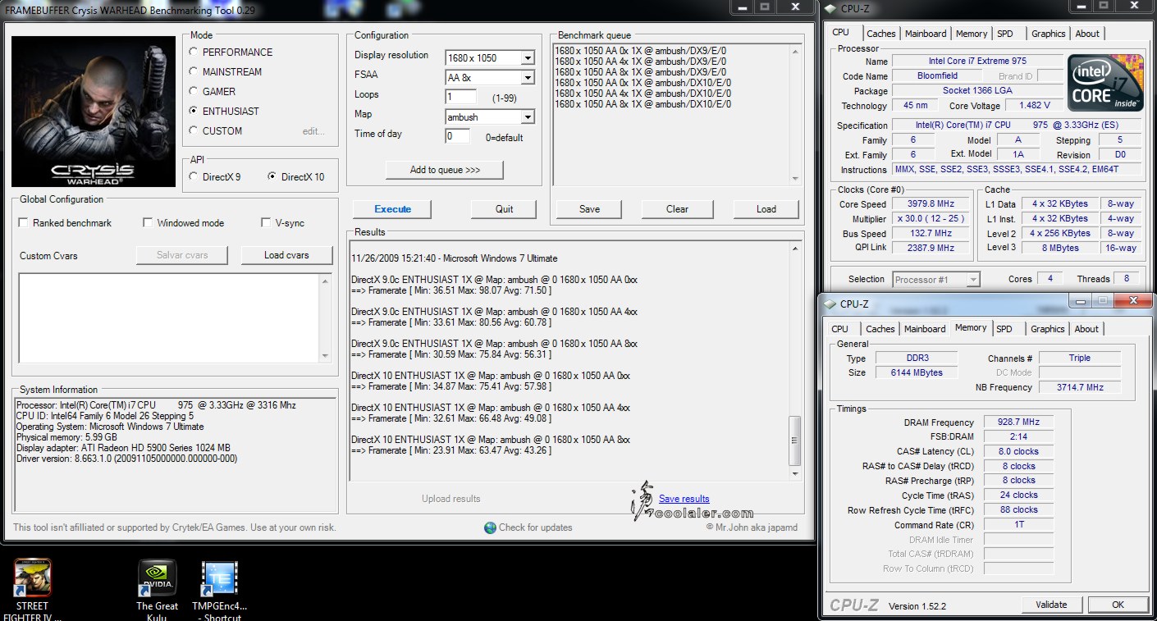Screen dimensions: 1157x621
Task: Click Load cvars button
Action: (286, 255)
